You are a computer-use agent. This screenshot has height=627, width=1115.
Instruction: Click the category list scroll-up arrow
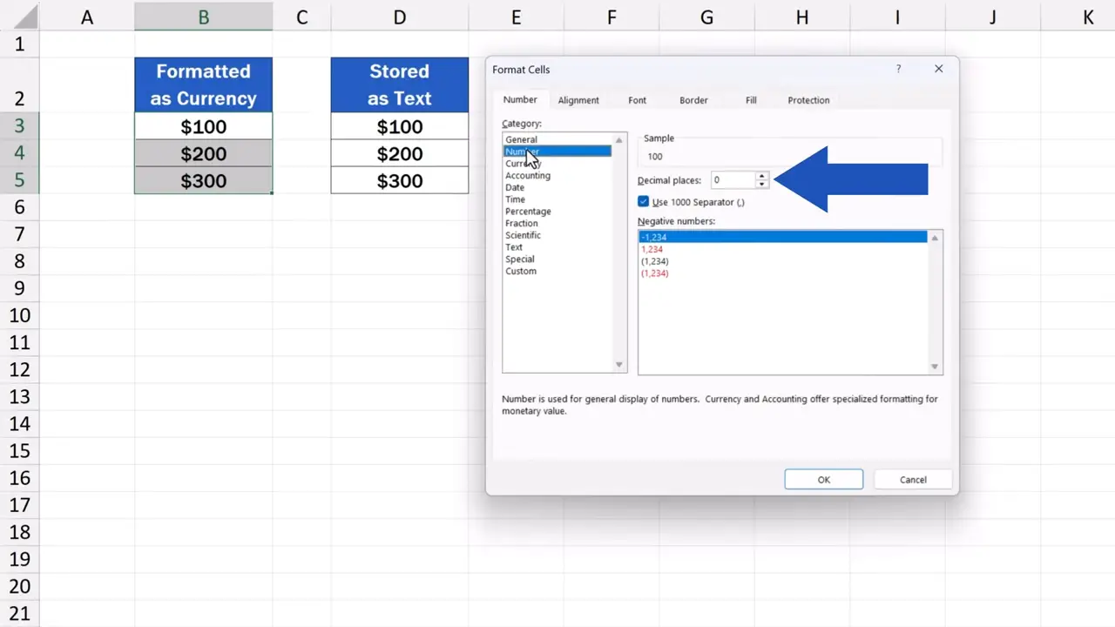[618, 139]
